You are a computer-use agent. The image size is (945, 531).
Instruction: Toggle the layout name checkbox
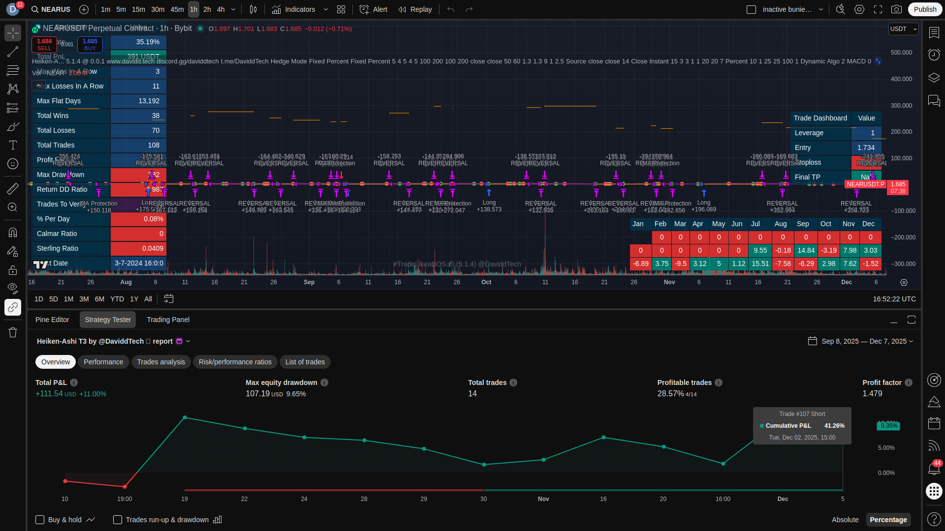(x=751, y=9)
